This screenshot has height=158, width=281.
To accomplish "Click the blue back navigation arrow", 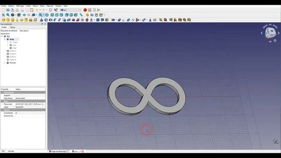I will [x=24, y=15].
